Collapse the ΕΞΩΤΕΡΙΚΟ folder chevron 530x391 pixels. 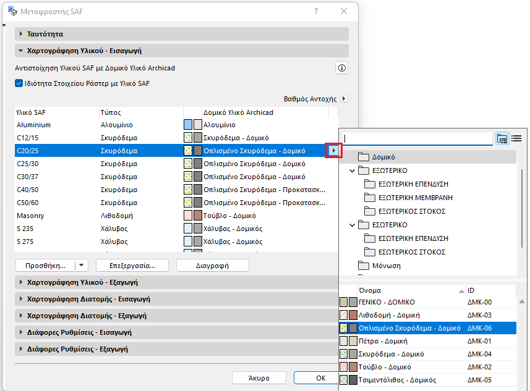(352, 170)
